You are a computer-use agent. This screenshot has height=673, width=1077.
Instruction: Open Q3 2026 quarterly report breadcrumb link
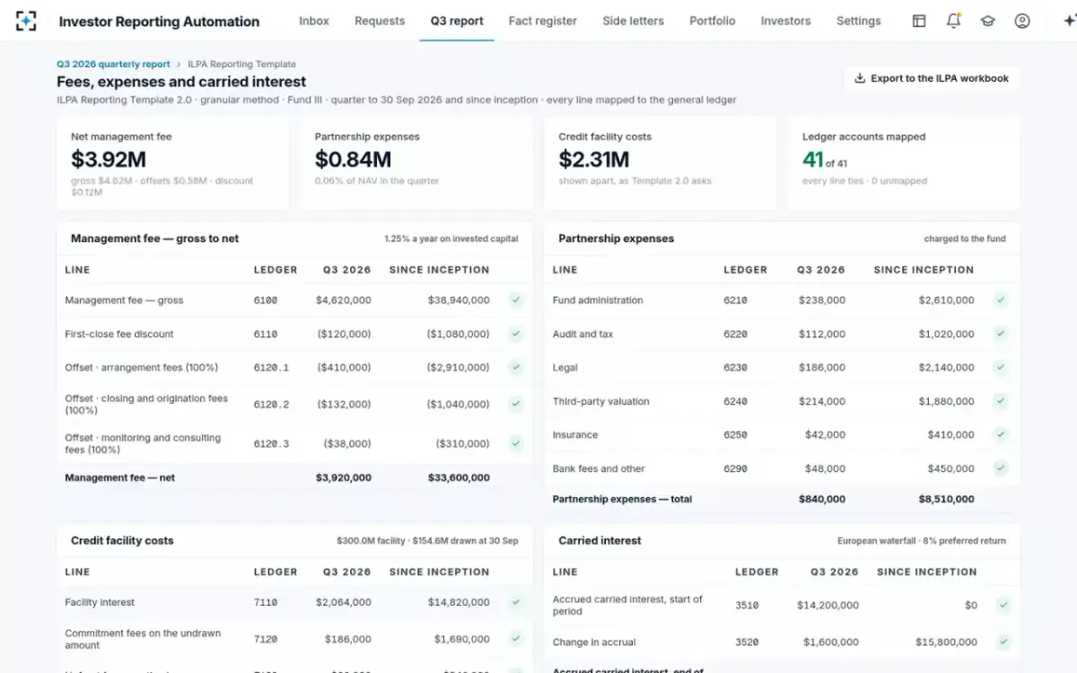click(113, 65)
